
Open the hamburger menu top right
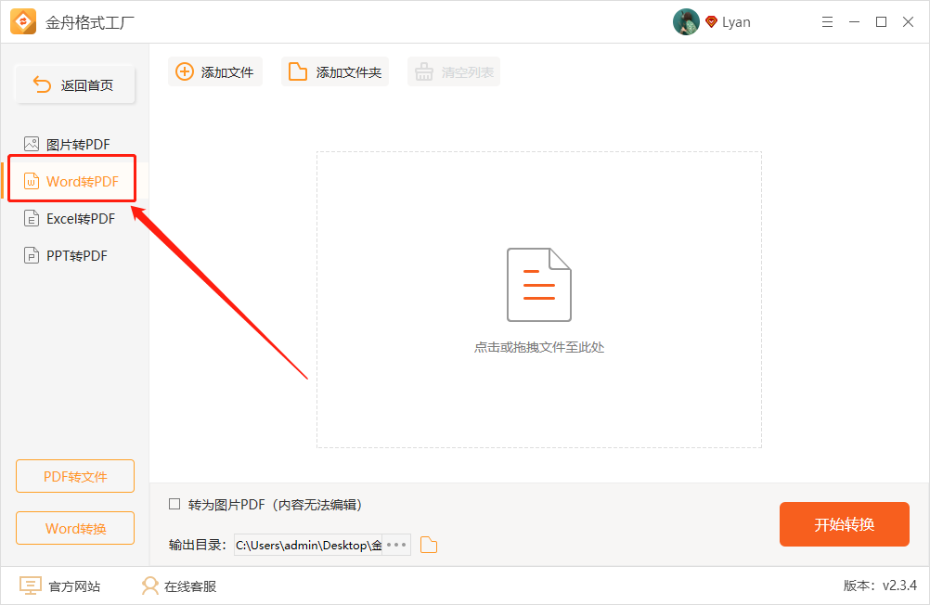click(x=827, y=21)
